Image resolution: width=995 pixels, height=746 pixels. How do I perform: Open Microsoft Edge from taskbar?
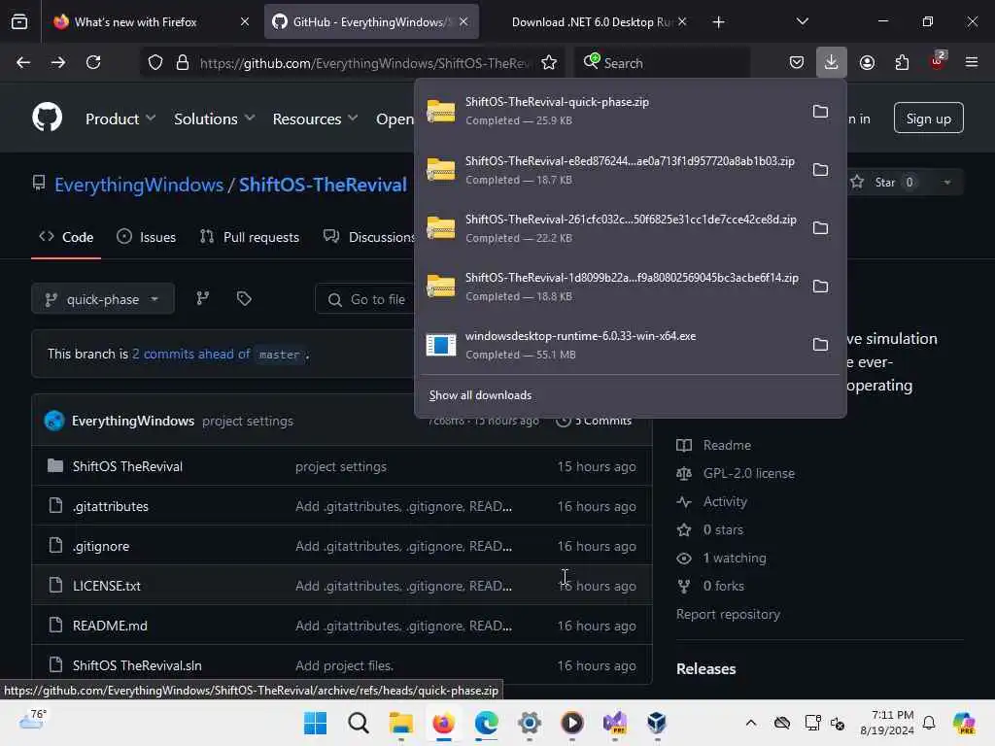pos(487,723)
